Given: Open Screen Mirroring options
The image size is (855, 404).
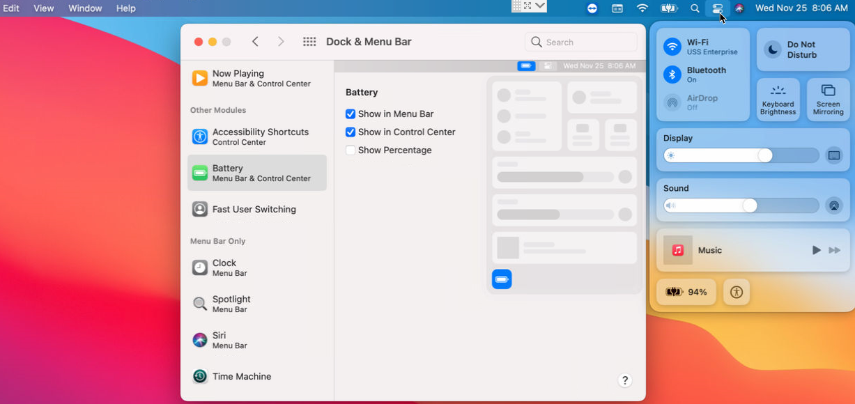Looking at the screenshot, I should [828, 100].
